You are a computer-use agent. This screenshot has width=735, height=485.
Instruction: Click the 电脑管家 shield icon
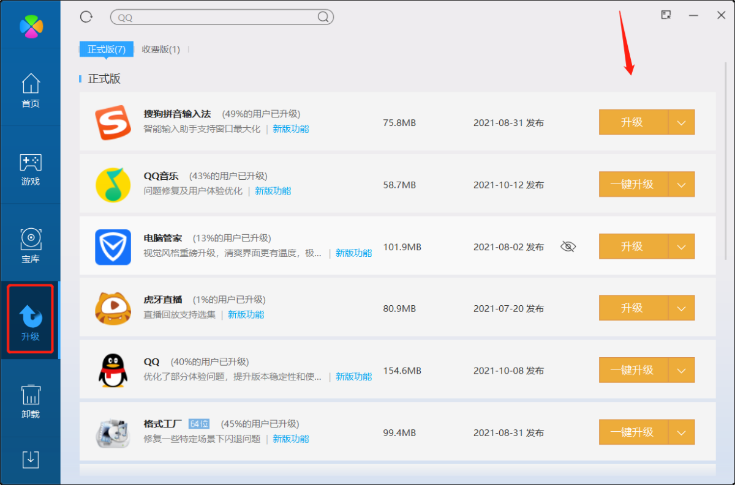click(113, 246)
